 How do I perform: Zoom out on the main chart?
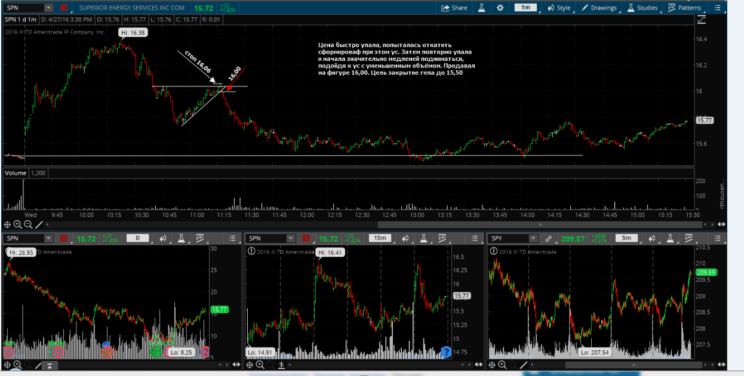pyautogui.click(x=28, y=224)
